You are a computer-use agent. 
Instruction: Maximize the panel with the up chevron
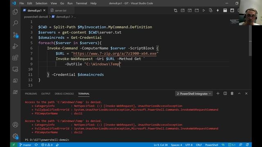point(239,94)
